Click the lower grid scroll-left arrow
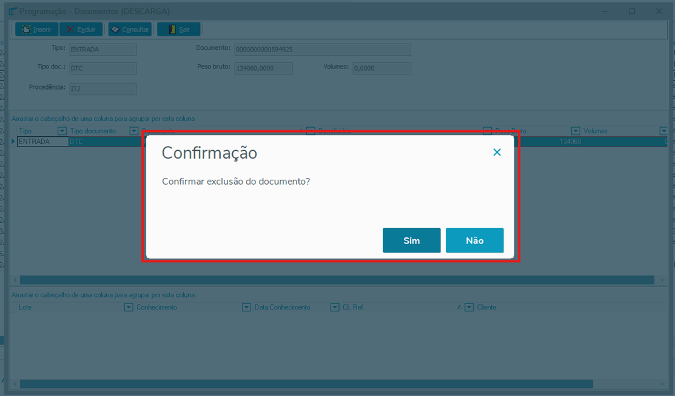 click(x=15, y=383)
